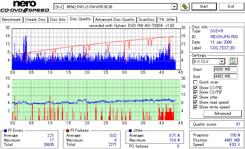Open the BENQ drive selection dropdown arrow
245x149 pixels.
[x=174, y=7]
